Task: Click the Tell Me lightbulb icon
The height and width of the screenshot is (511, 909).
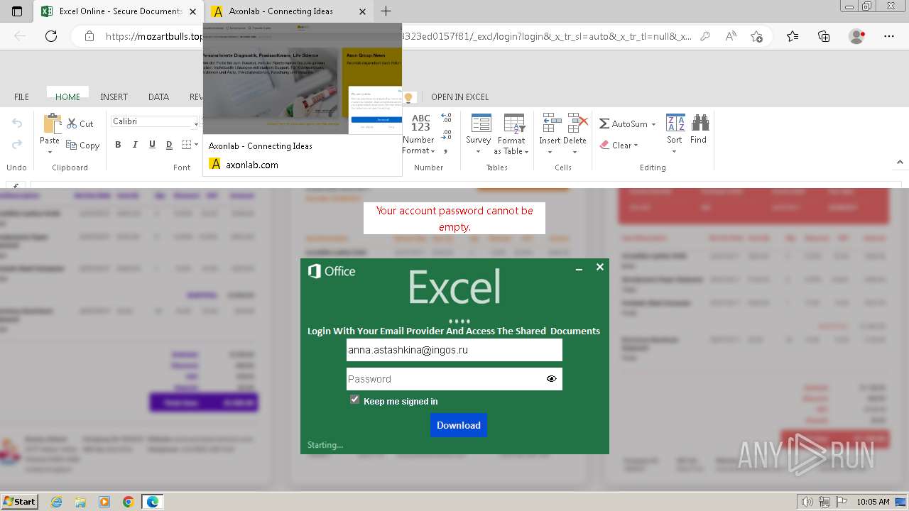Action: pyautogui.click(x=408, y=97)
